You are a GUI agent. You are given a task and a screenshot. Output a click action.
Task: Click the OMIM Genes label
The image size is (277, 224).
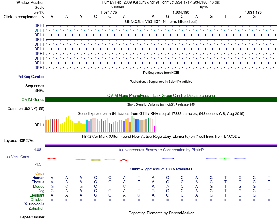(x=33, y=100)
